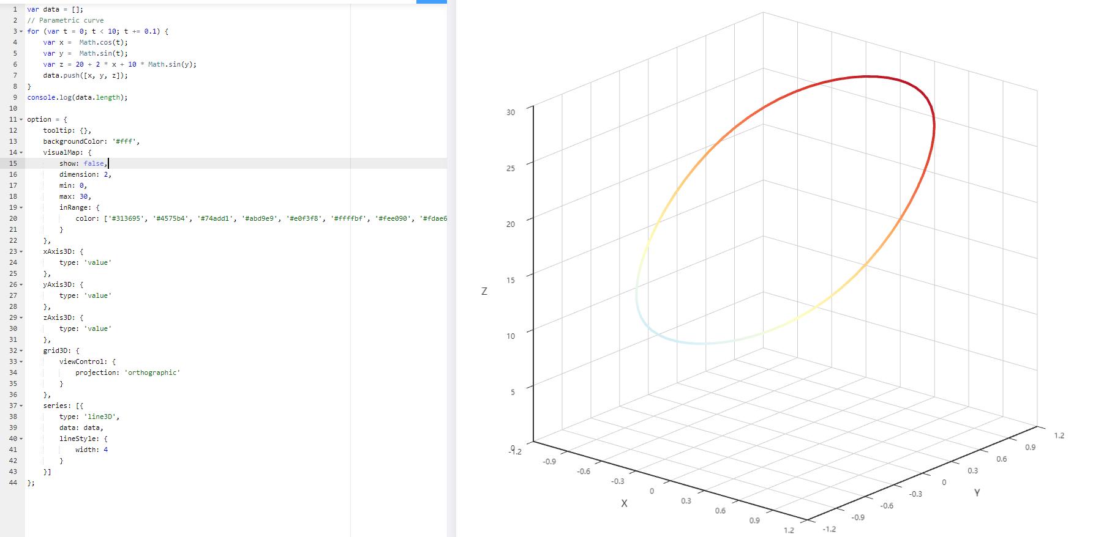Screen dimensions: 1112x537
Task: Click the 'dimension: 2,' line
Action: click(x=85, y=174)
